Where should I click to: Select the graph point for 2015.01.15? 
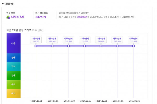click(x=117, y=46)
